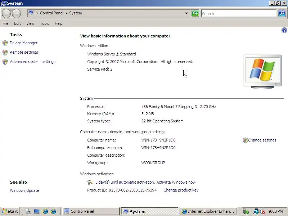The width and height of the screenshot is (288, 216).
Task: Open the Edit menu
Action: (17, 23)
